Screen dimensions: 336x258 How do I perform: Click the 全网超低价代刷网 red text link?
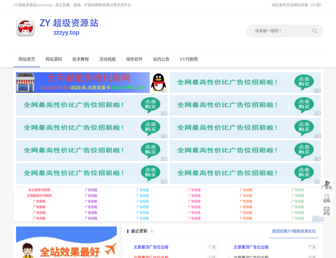39,196
